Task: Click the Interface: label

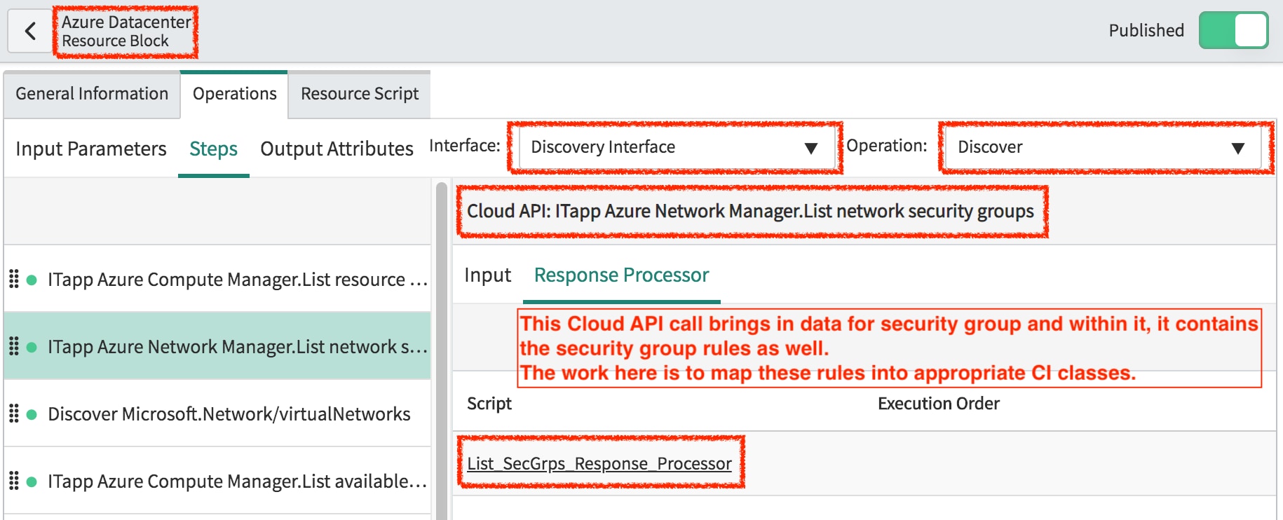Action: pyautogui.click(x=465, y=145)
